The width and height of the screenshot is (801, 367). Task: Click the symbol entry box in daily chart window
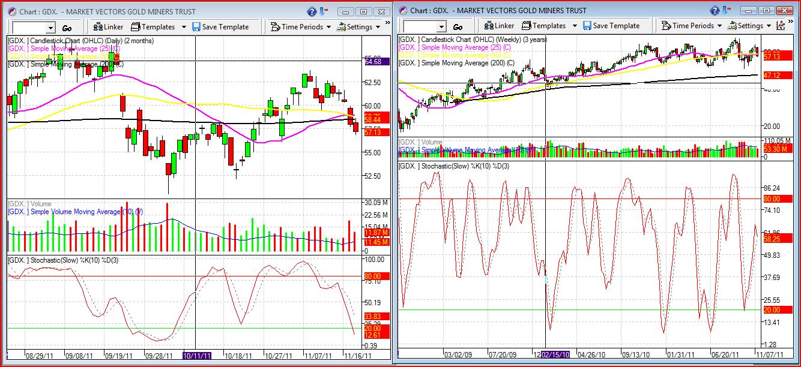29,28
